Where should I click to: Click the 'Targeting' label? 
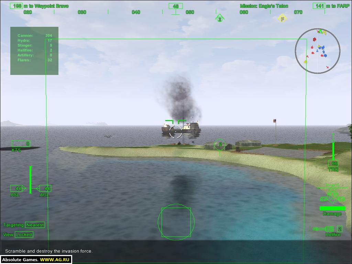13,225
